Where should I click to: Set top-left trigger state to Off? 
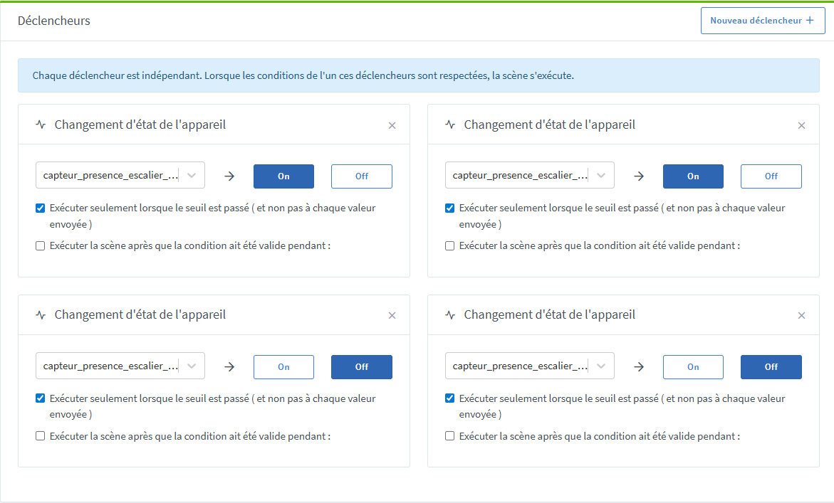coord(361,176)
